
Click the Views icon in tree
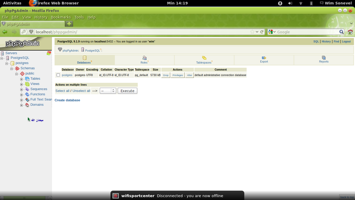point(27,84)
